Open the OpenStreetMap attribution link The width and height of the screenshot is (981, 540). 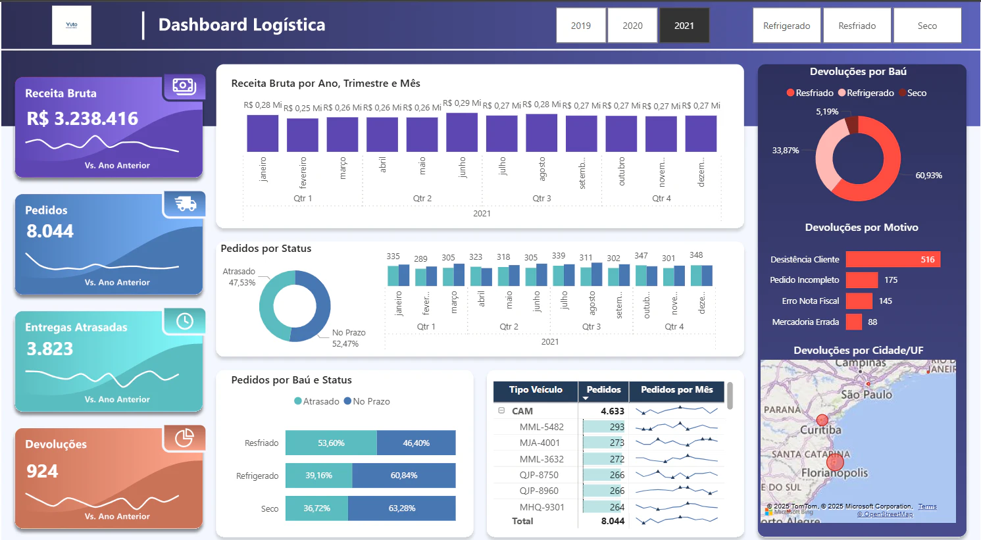[885, 514]
